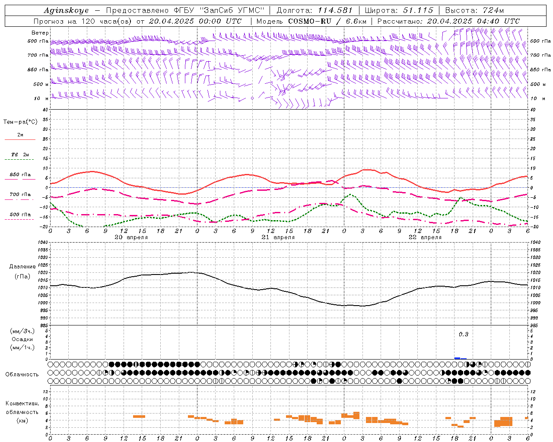
Task: Click the "Ветер" wind panel label
Action: point(40,33)
